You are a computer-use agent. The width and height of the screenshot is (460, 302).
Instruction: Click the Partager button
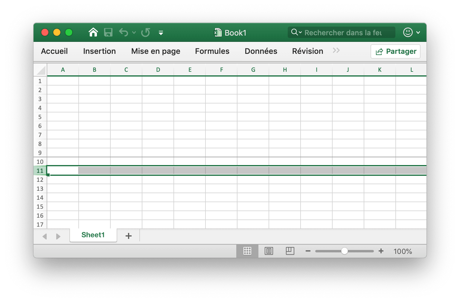tap(395, 51)
